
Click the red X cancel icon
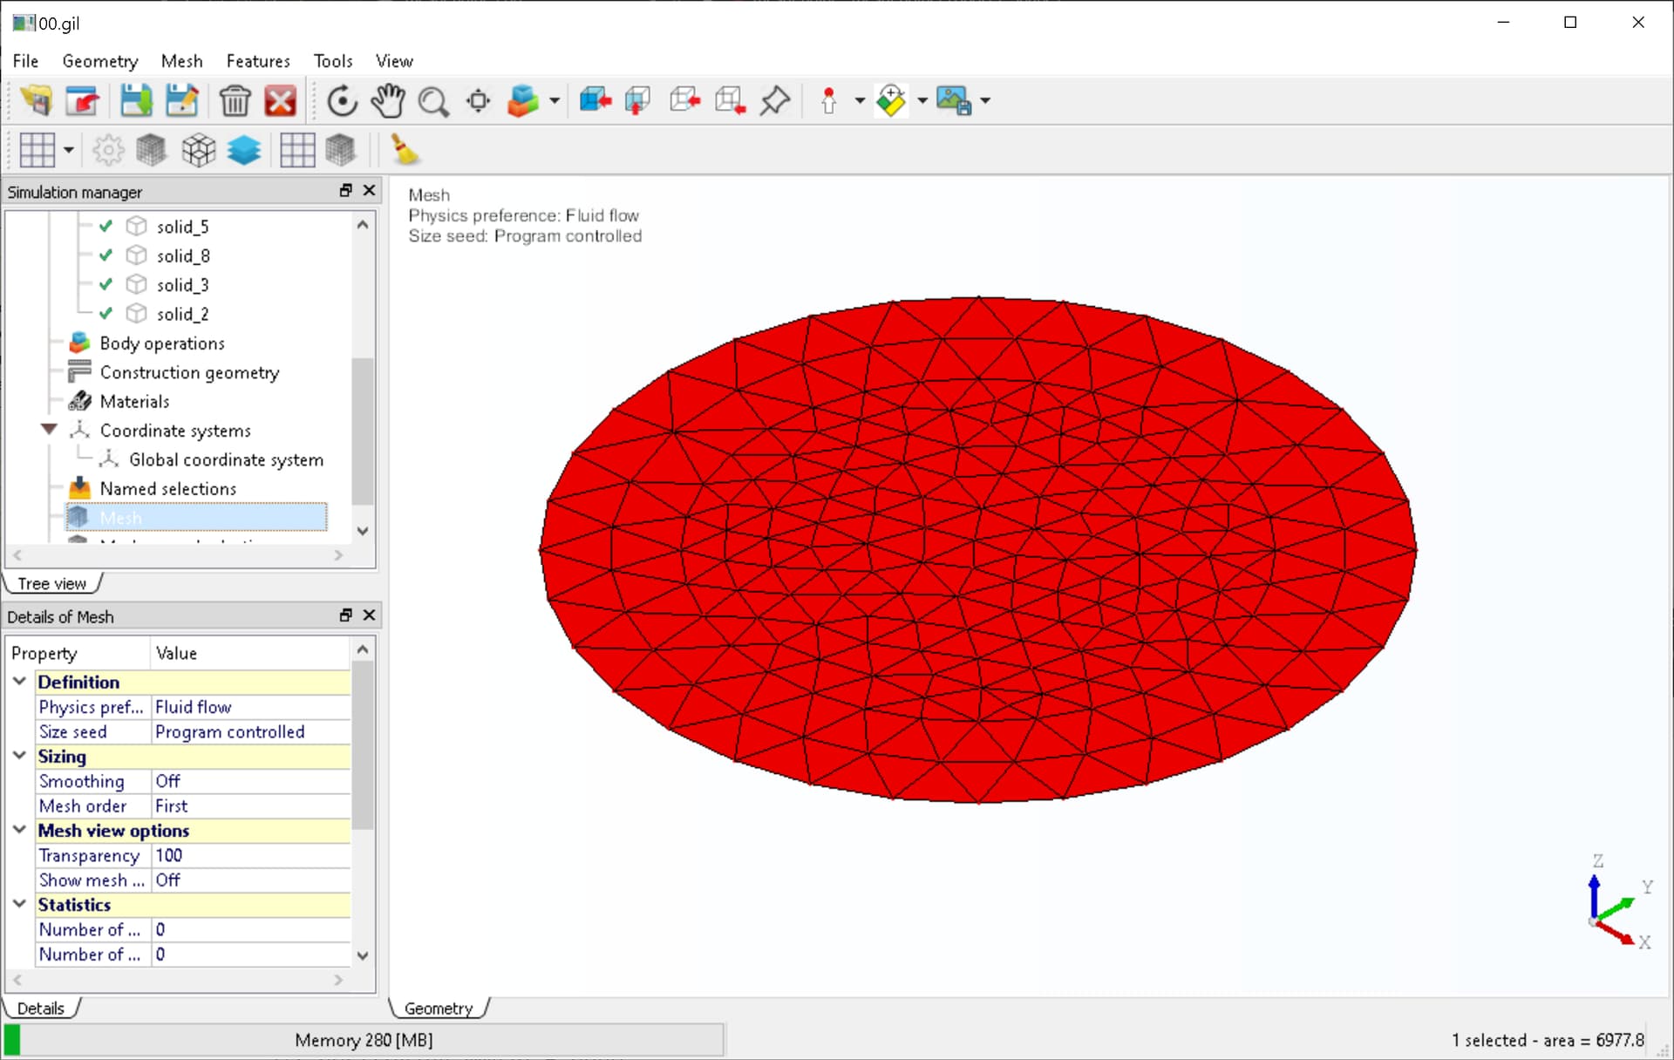pyautogui.click(x=280, y=101)
